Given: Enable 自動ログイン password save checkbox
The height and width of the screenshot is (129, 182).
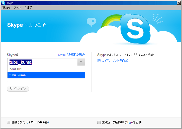Looking at the screenshot, I should click(x=9, y=122).
